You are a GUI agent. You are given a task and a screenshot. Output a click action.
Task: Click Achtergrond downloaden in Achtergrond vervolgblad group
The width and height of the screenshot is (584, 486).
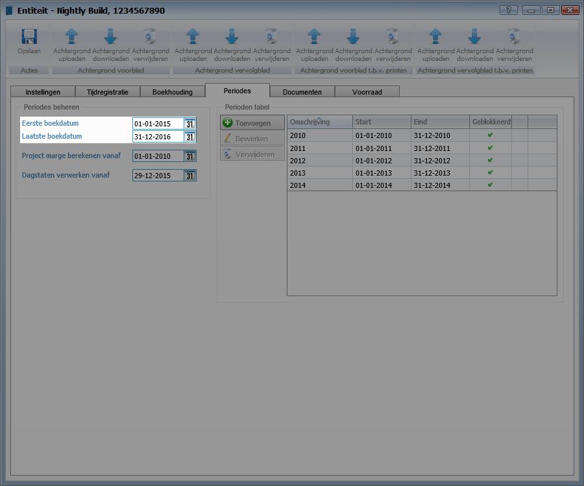(232, 38)
